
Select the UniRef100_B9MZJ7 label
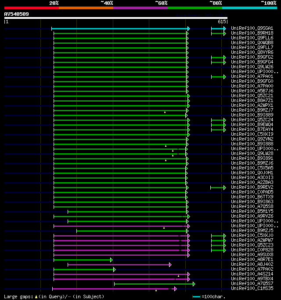coord(252,110)
